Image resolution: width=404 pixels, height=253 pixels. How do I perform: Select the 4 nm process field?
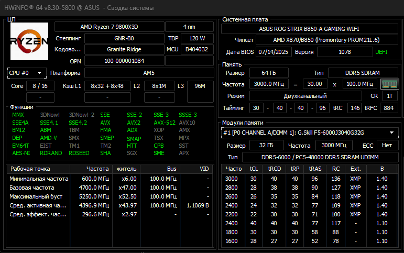coord(189,27)
